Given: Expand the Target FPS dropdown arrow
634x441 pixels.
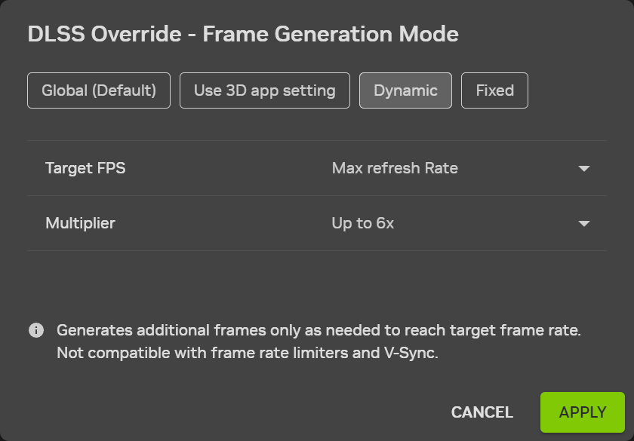Looking at the screenshot, I should pos(584,168).
